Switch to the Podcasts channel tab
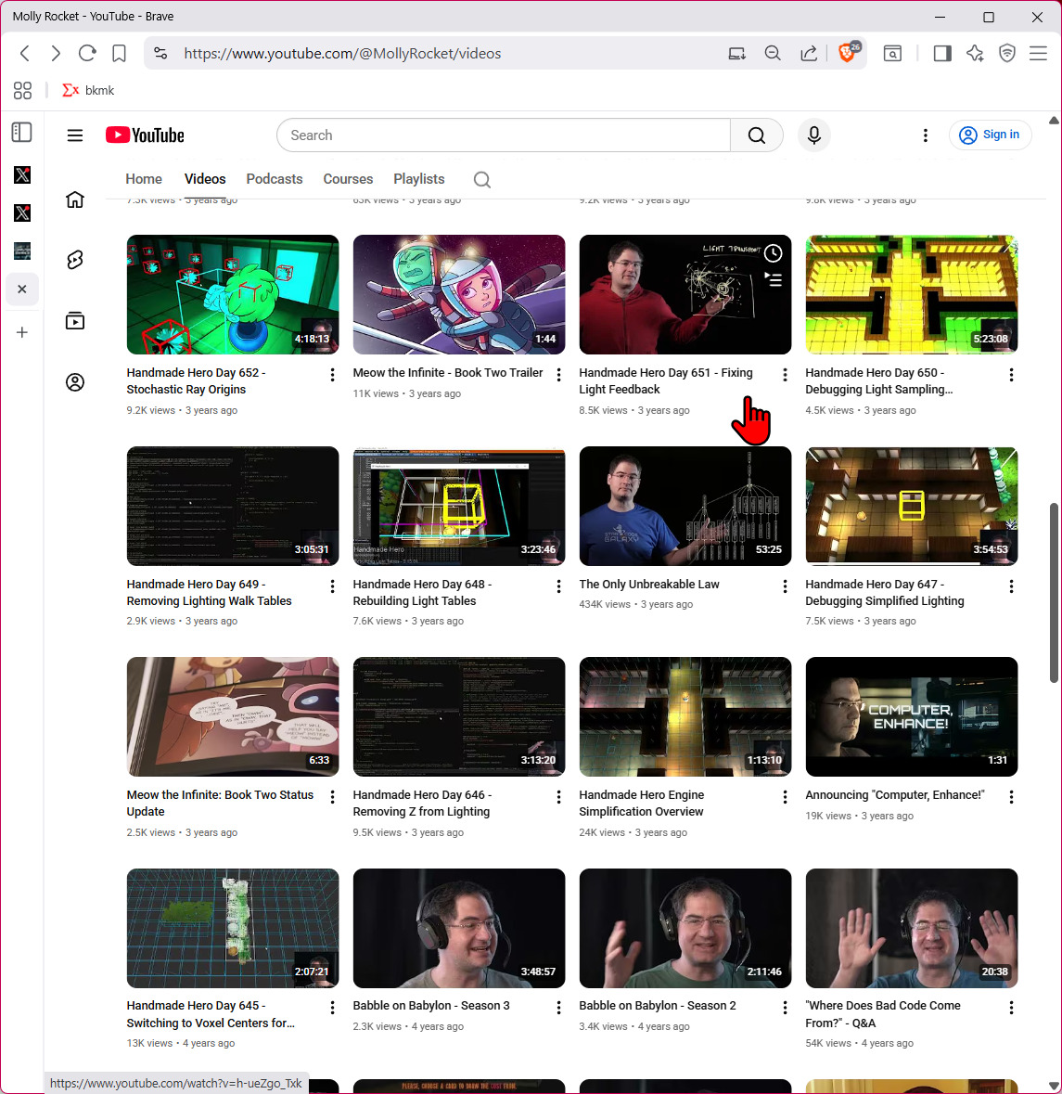Screen dimensions: 1062x1094 point(274,179)
